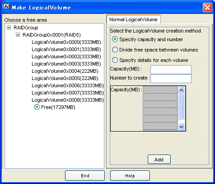Select LogicalVolume0x0004(222MB) entry
Screen dimensions: 215x184
tap(65, 71)
